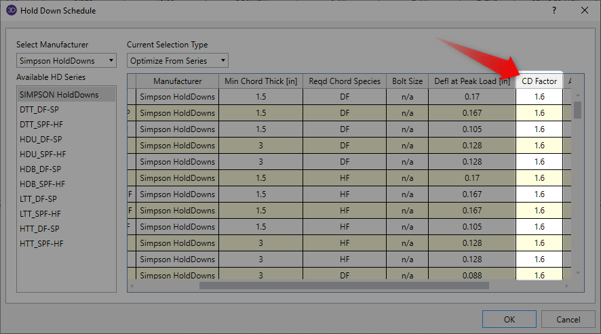The height and width of the screenshot is (334, 601).
Task: Click the Defl at Peak Load header
Action: (472, 81)
